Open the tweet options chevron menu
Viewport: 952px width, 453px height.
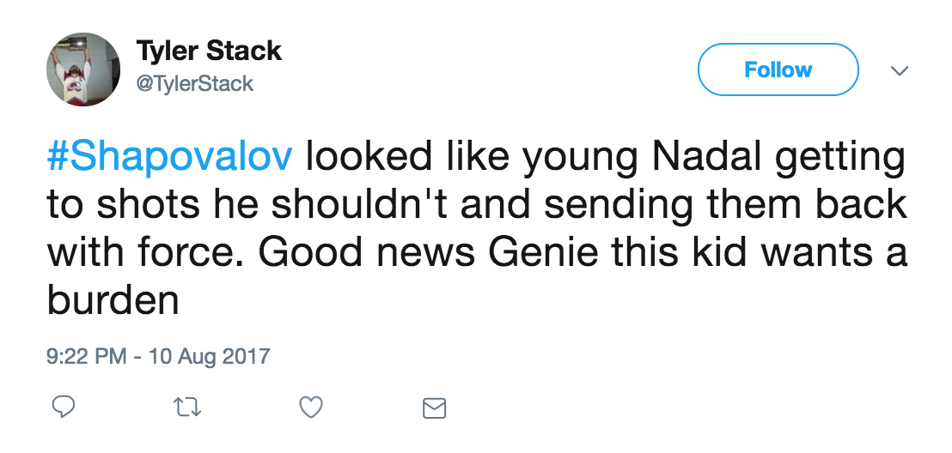pos(899,70)
